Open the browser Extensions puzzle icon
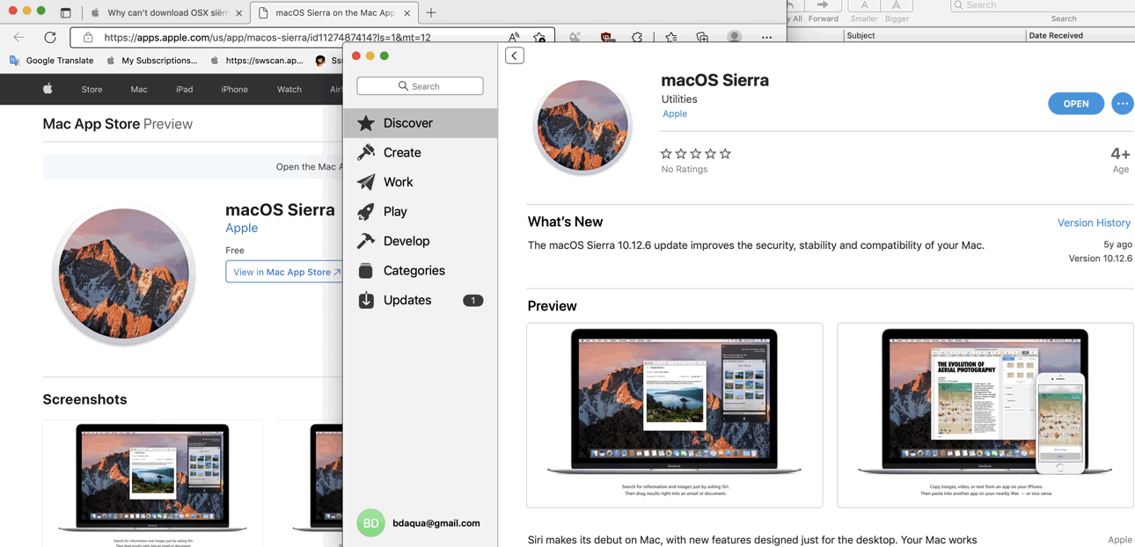The image size is (1135, 547). click(x=637, y=38)
